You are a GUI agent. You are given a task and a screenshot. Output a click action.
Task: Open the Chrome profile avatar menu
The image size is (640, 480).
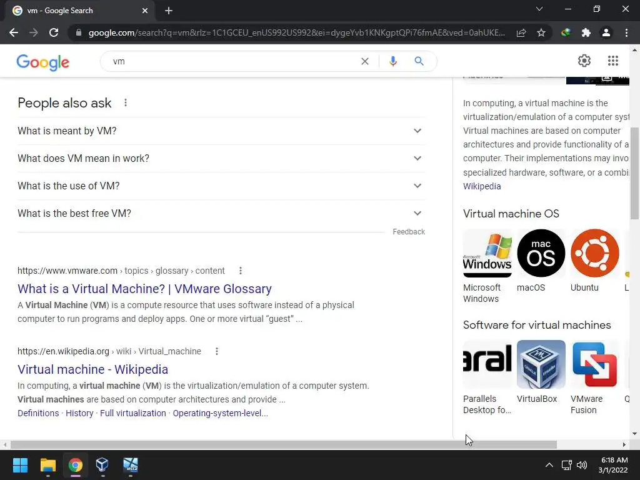click(x=606, y=32)
